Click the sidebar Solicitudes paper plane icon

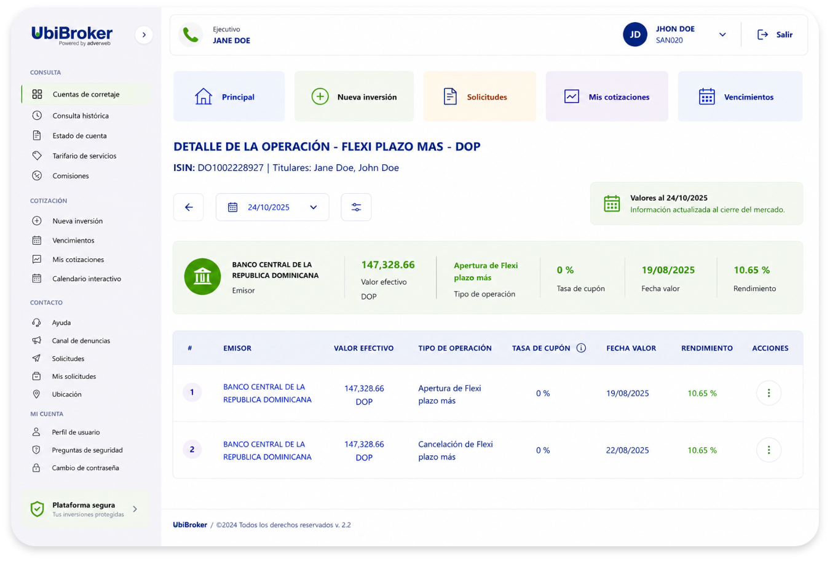tap(37, 358)
